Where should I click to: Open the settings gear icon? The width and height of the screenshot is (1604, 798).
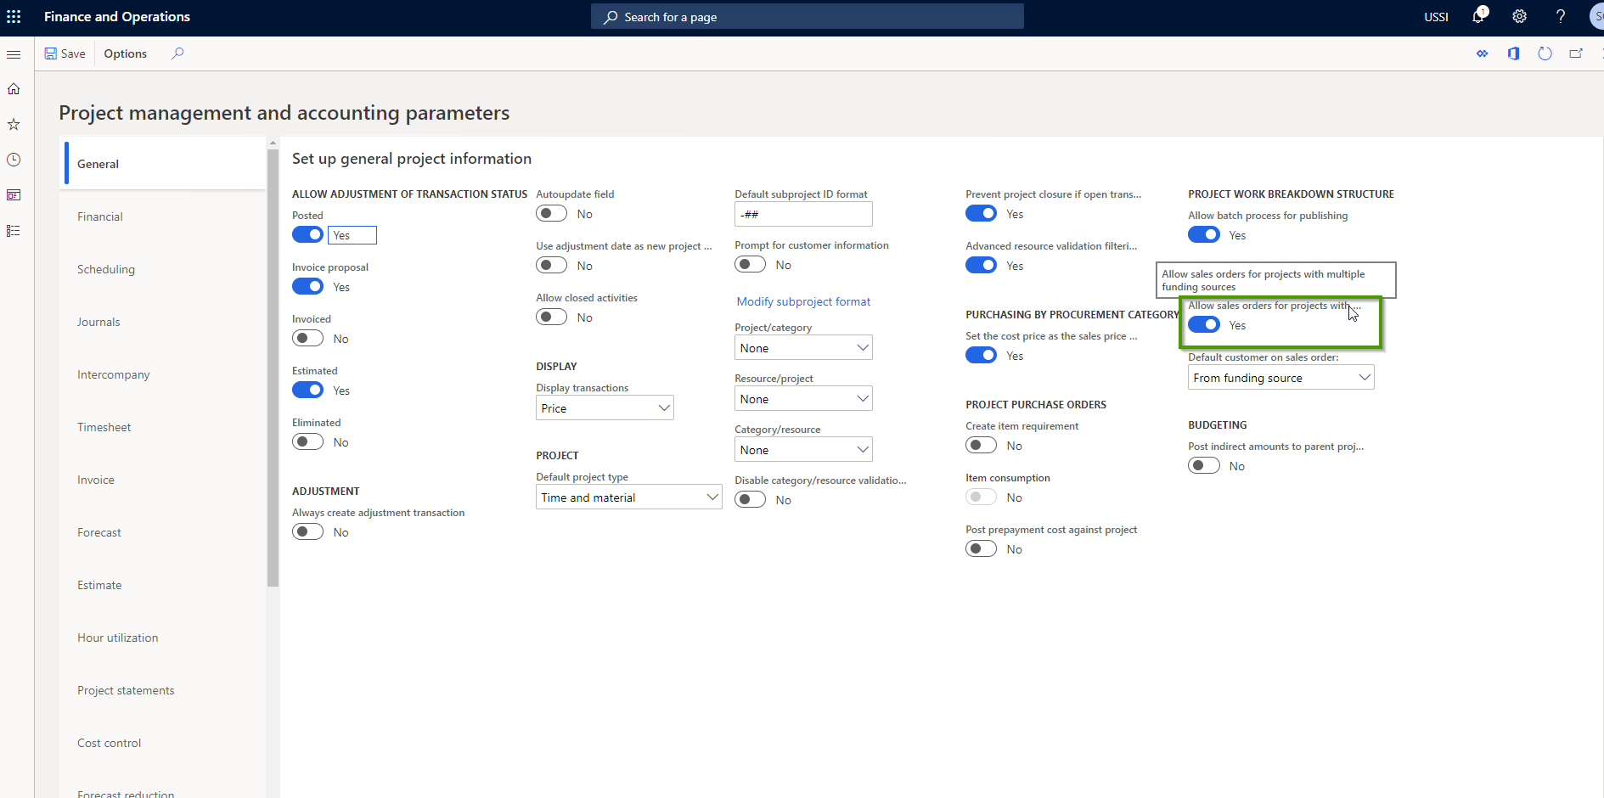point(1519,16)
